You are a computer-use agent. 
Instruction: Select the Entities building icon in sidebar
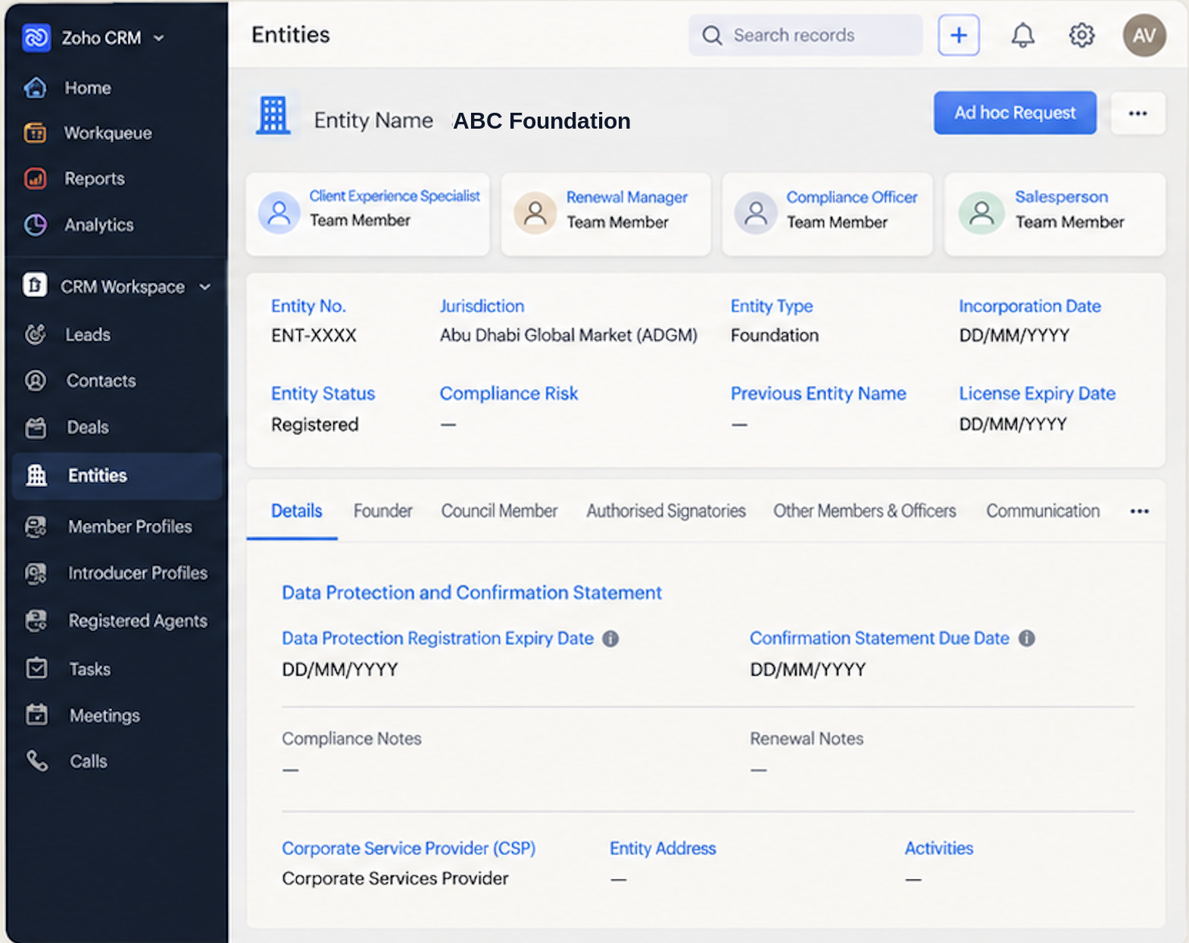[36, 475]
